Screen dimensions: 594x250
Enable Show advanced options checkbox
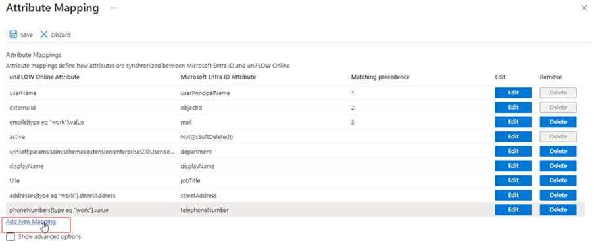(x=11, y=237)
